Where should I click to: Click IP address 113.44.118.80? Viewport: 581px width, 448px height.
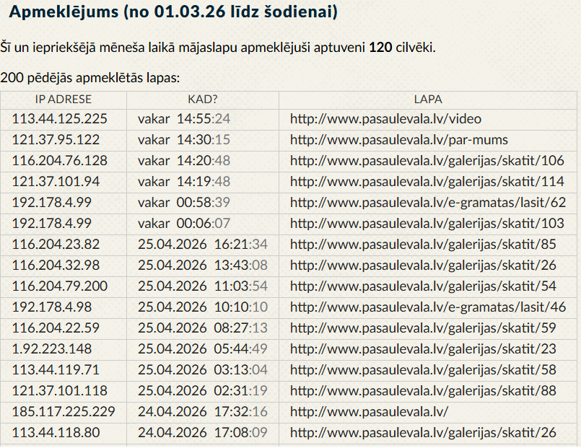56,432
